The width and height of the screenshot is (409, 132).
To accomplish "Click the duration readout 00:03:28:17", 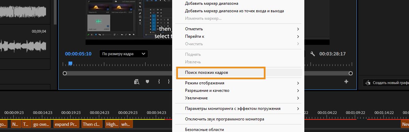I will 332,54.
